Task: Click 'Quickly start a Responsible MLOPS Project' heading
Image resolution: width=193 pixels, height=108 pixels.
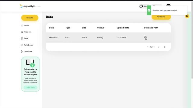Action: tap(30, 72)
